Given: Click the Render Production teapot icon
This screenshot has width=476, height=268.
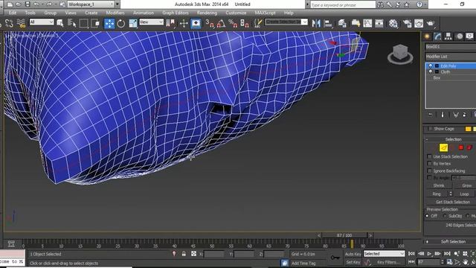Looking at the screenshot, I should (431, 23).
